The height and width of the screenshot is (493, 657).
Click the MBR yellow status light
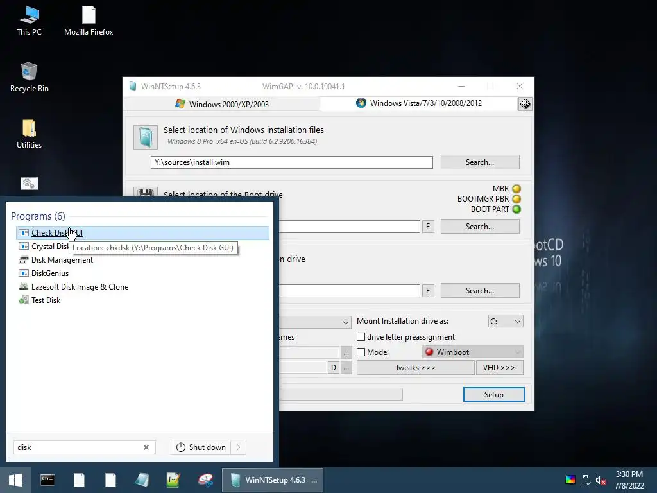pyautogui.click(x=516, y=189)
